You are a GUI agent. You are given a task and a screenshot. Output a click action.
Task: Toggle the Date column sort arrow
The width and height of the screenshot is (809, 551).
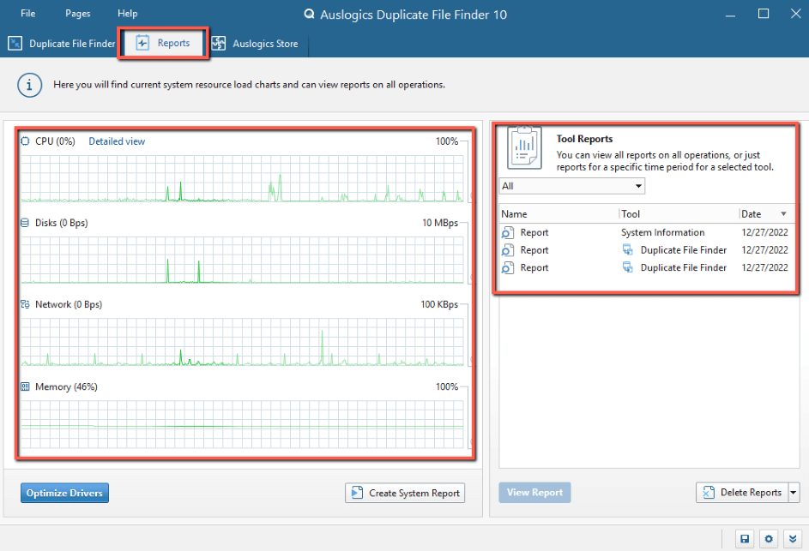click(783, 214)
